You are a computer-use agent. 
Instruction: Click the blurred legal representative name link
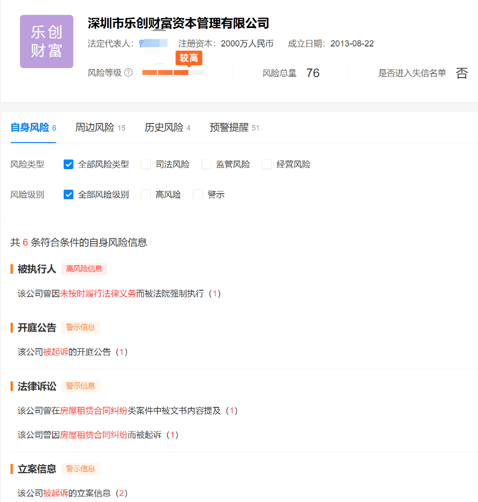click(x=153, y=43)
